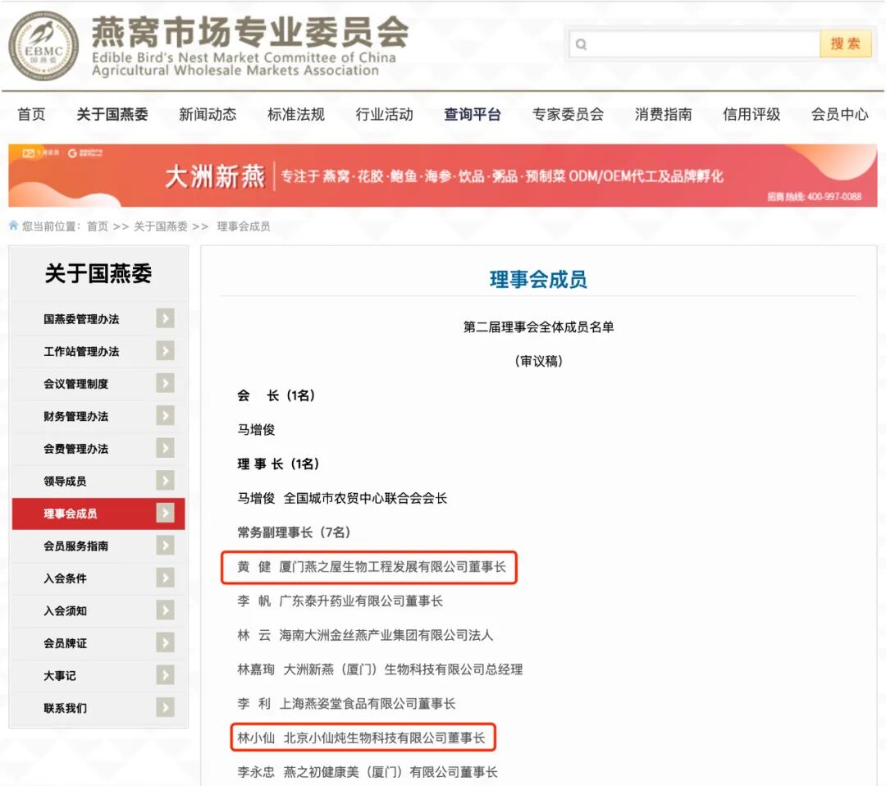Open 领导成员 sidebar link
The height and width of the screenshot is (786, 886).
(65, 481)
